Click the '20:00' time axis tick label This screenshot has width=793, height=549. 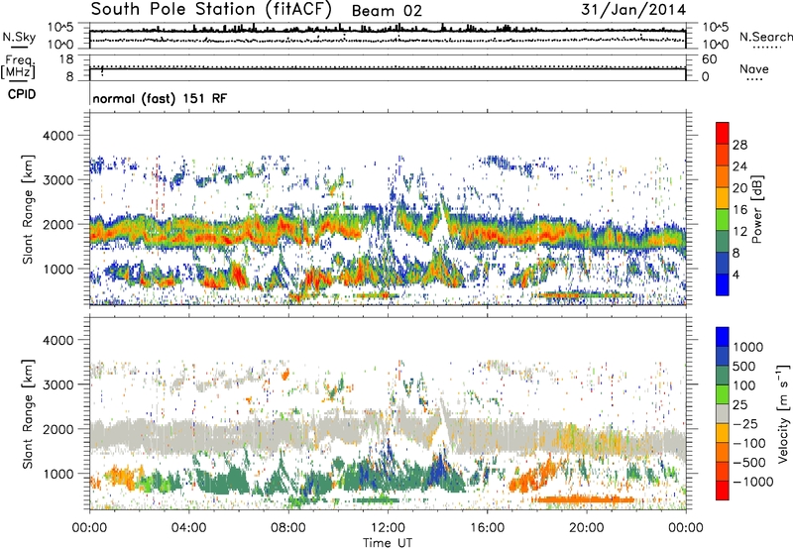pyautogui.click(x=587, y=528)
